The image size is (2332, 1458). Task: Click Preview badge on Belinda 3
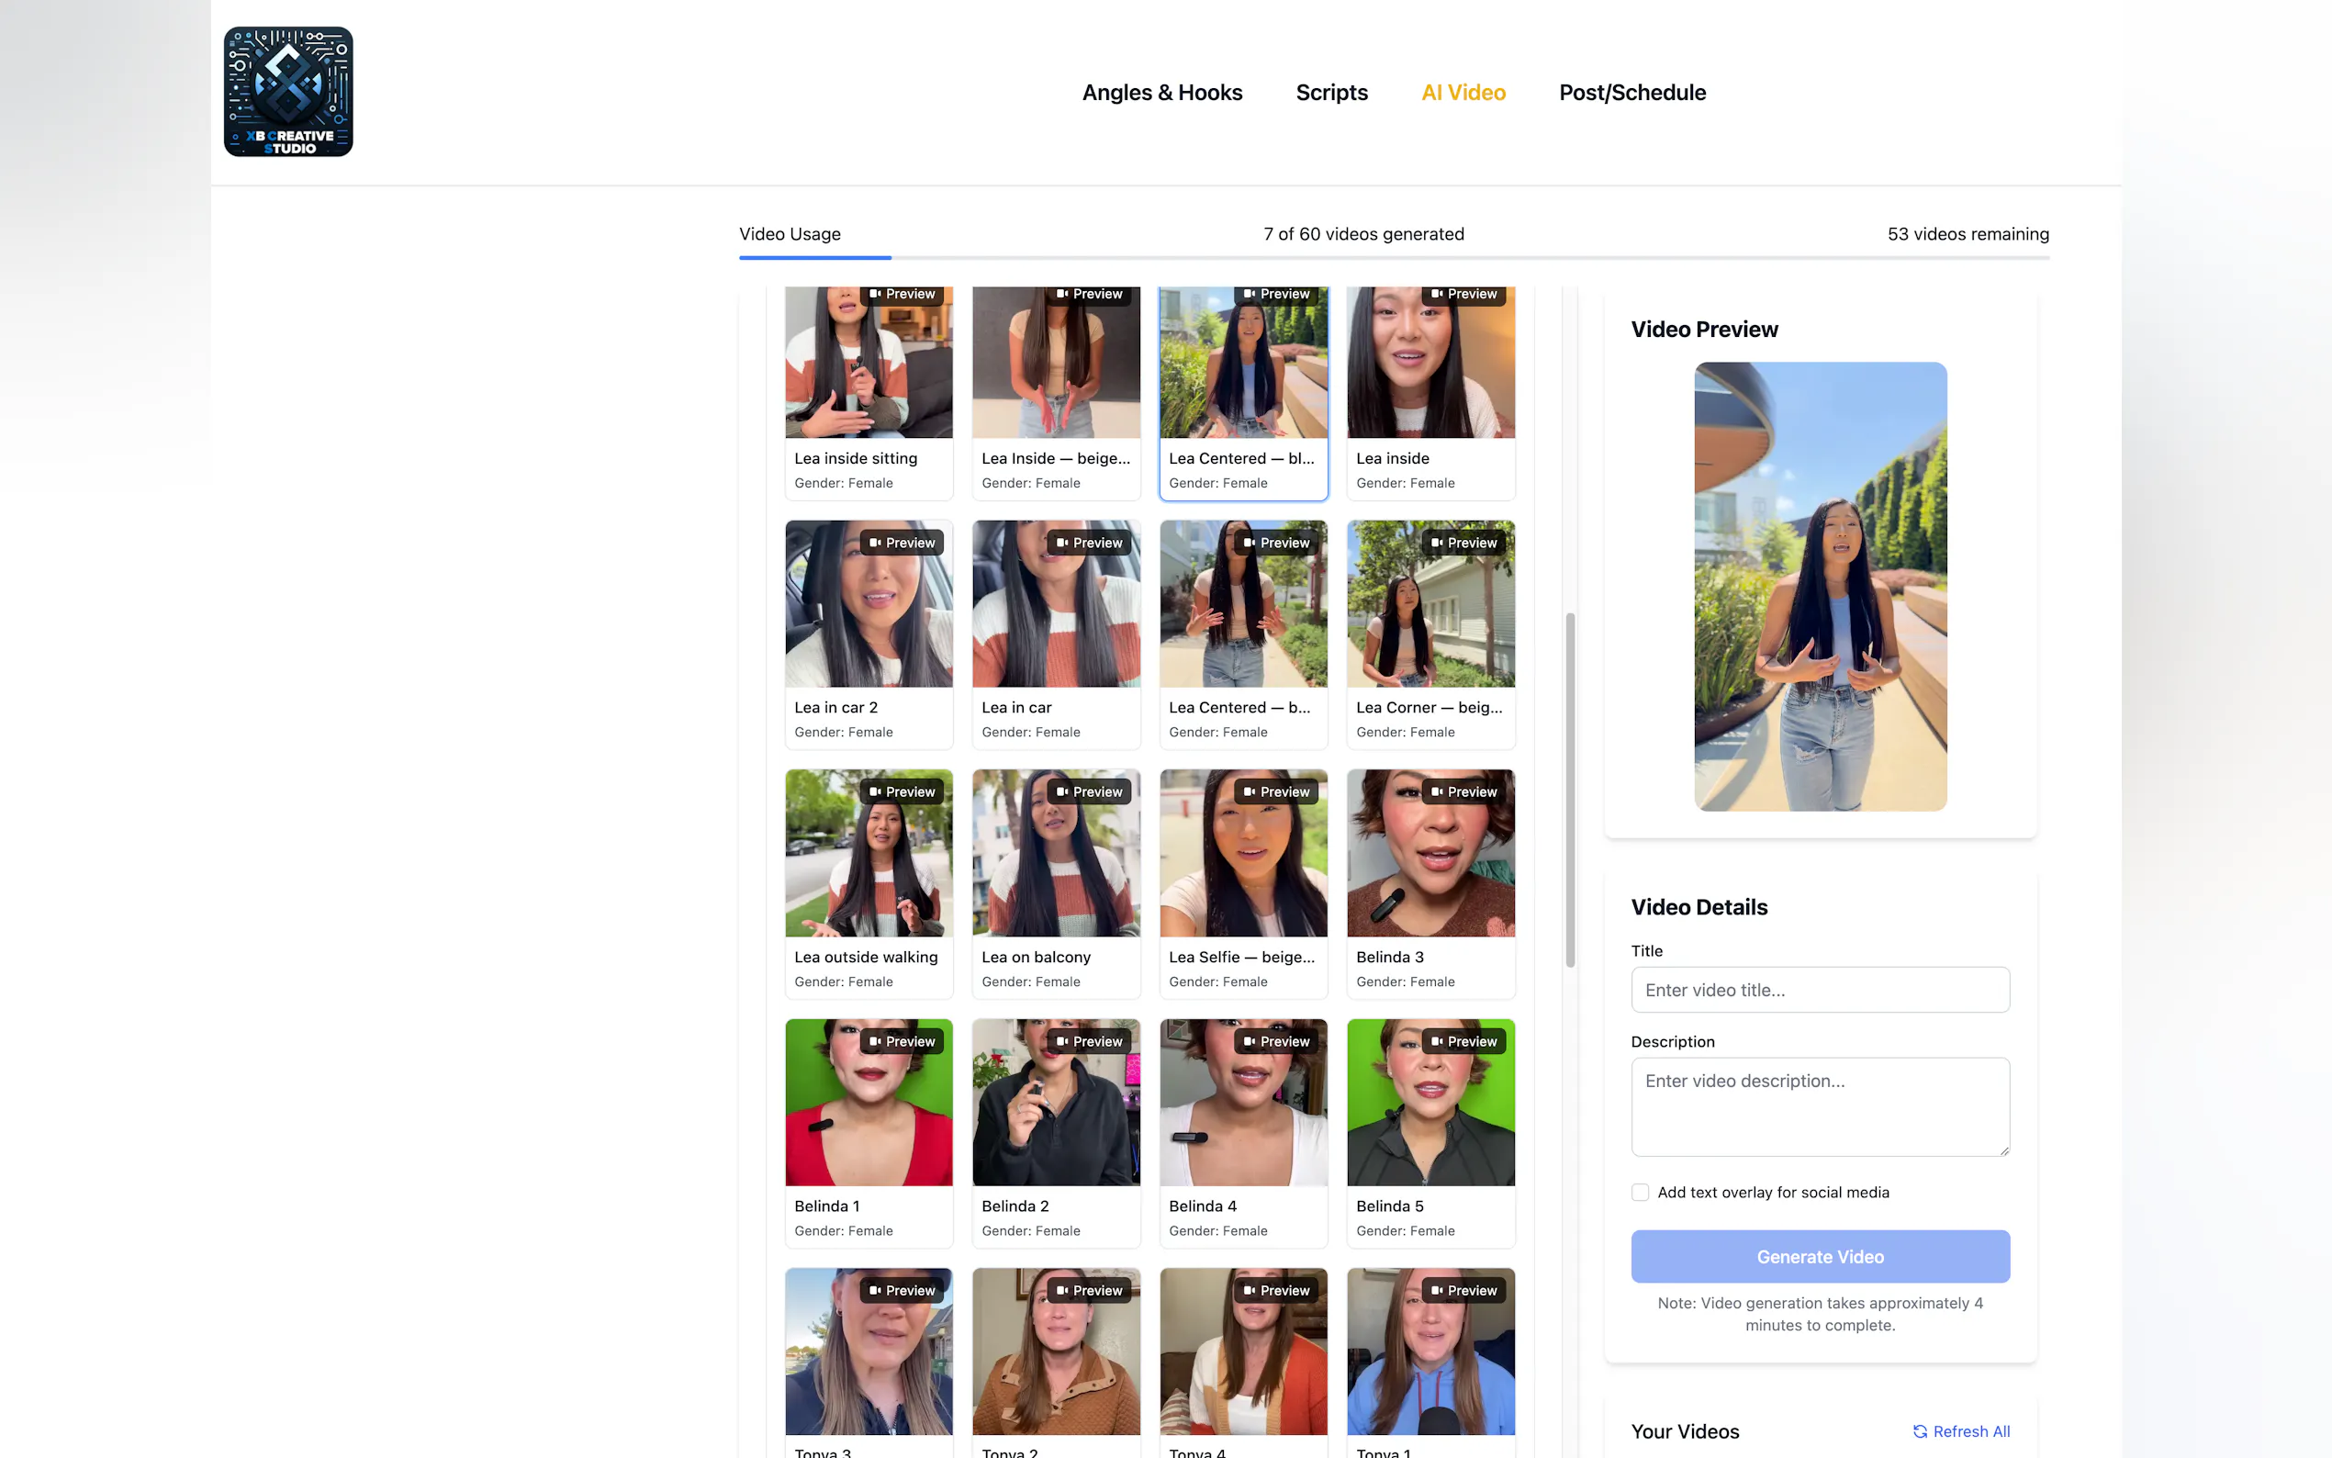[x=1463, y=791]
